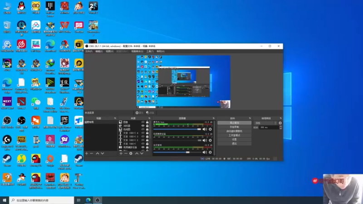Toggle visibility of 文本 (GDI+) 4 source

pyautogui.click(x=143, y=133)
